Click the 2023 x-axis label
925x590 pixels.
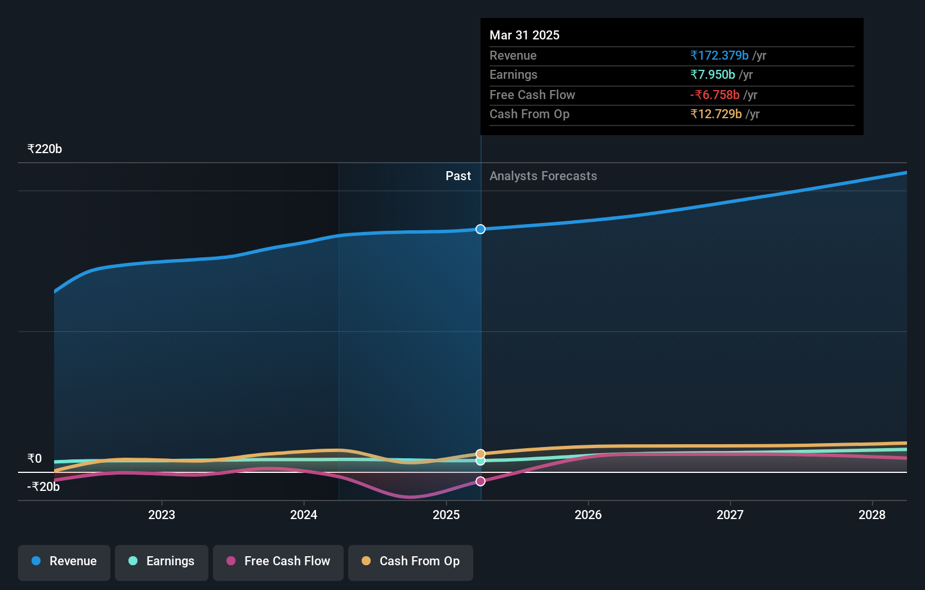(162, 515)
